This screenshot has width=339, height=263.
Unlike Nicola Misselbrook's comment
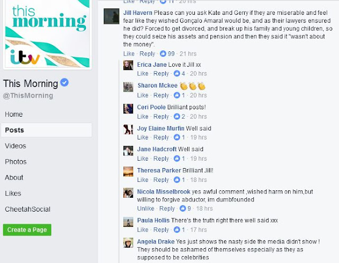click(x=146, y=208)
